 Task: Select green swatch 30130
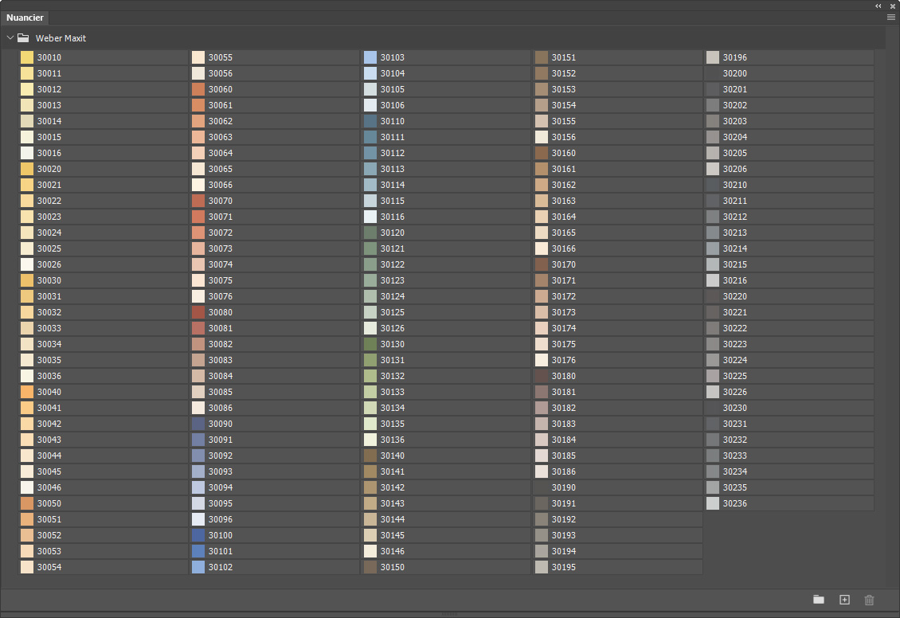pyautogui.click(x=370, y=344)
